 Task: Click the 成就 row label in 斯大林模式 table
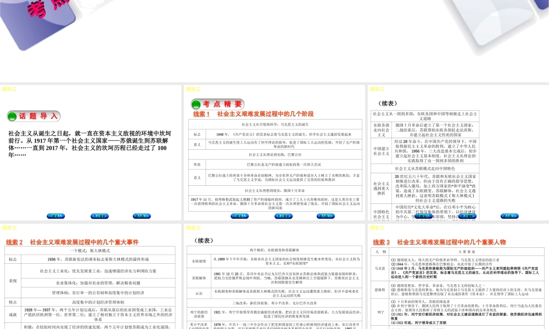click(x=13, y=315)
